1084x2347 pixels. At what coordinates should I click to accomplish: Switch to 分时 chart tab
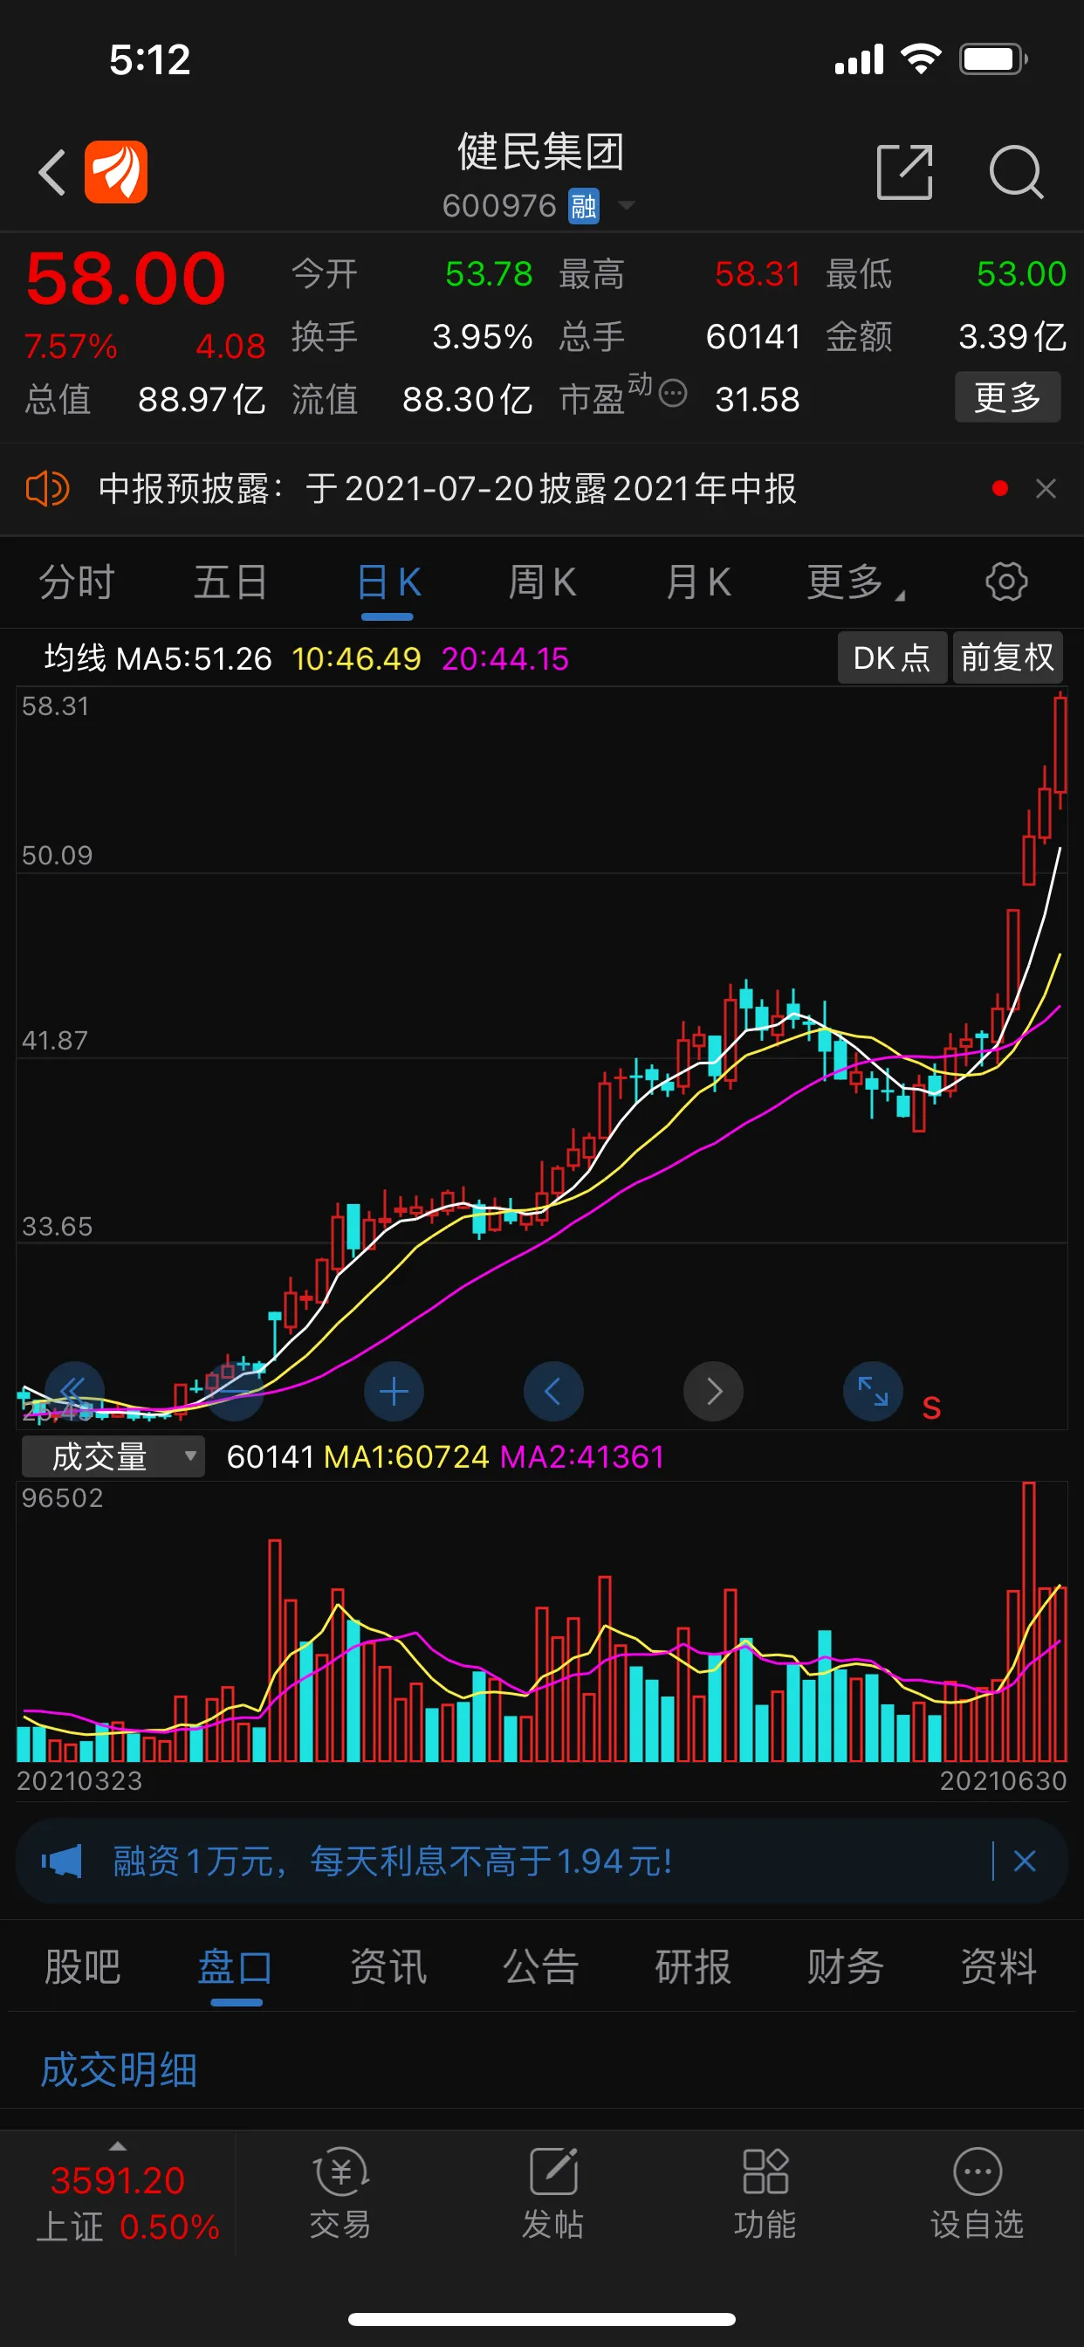point(77,582)
